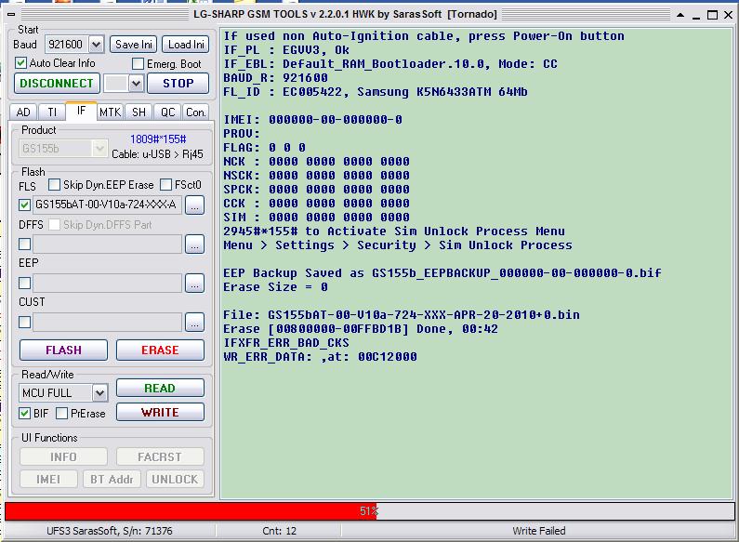Click the Write Failed status text
Viewport: 739px width, 542px height.
[539, 531]
